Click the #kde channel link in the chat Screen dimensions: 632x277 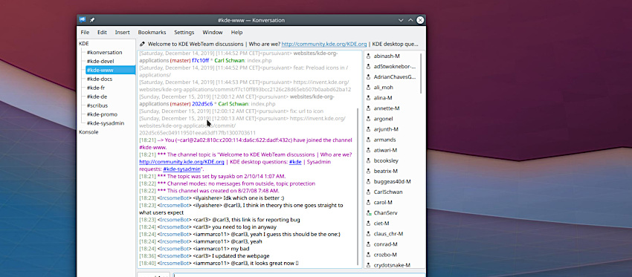click(x=295, y=162)
